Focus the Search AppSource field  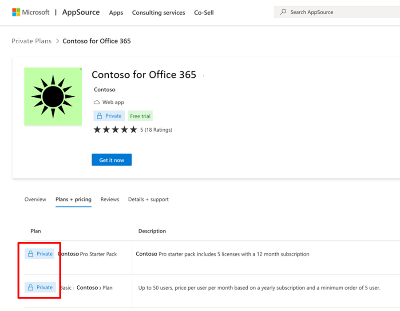point(337,12)
